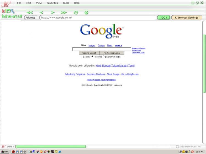Click the Google search text box
206x154 pixels.
102,49
